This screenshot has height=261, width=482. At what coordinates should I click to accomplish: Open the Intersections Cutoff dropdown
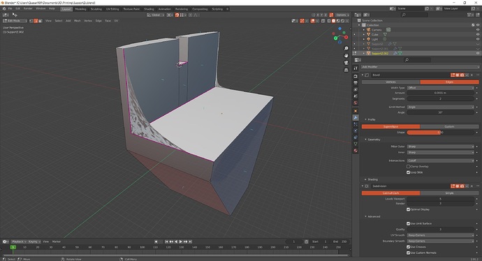(x=441, y=161)
